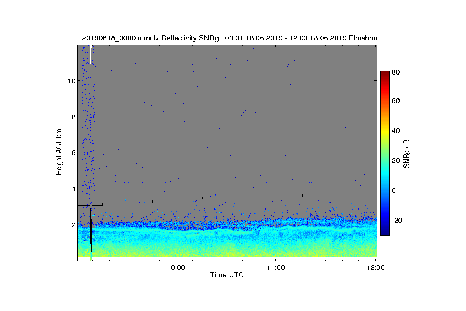Click the '12:00' time tick label
This screenshot has height=311, width=466.
(376, 267)
